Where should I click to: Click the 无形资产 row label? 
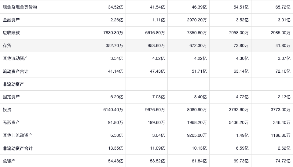pyautogui.click(x=11, y=122)
